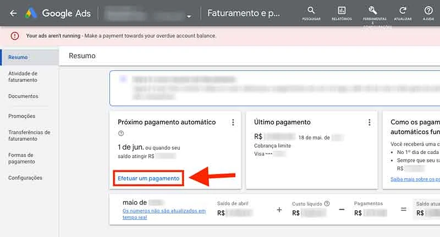Click the Saldo de abril label

coord(233,203)
